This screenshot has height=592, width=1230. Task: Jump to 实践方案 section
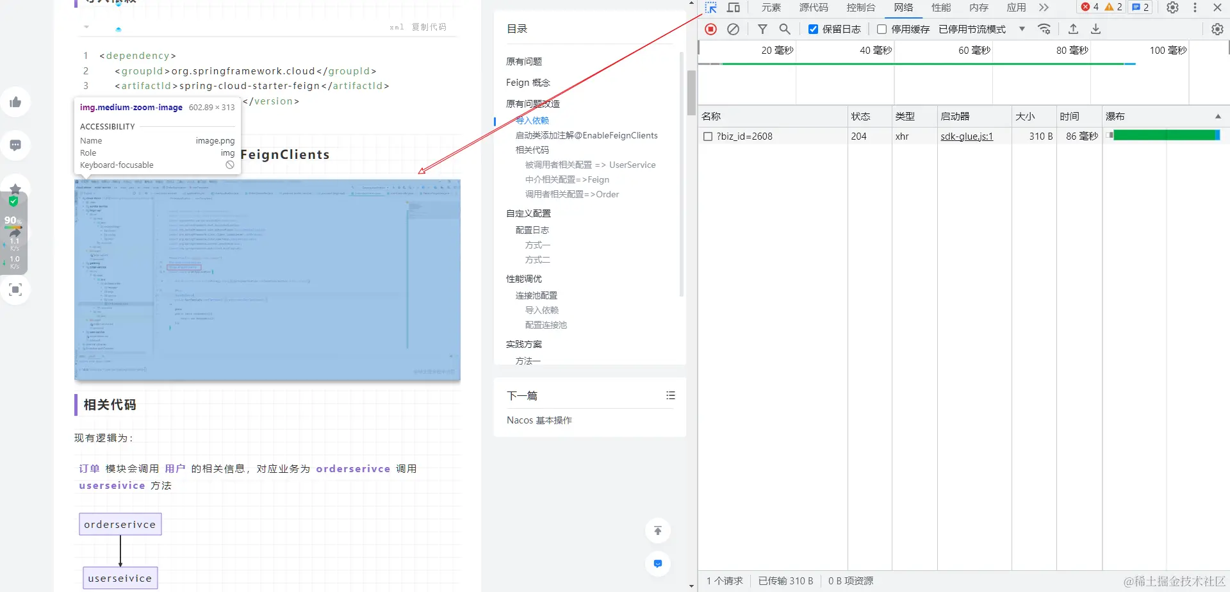[524, 345]
